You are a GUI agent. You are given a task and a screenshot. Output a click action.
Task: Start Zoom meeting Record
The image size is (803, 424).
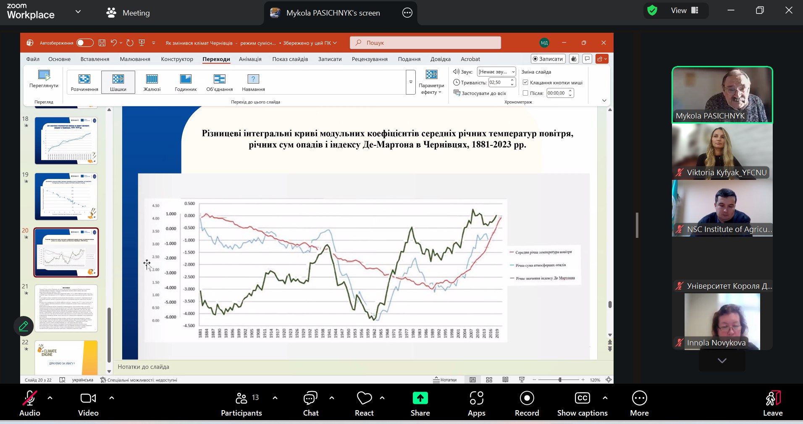(x=527, y=404)
